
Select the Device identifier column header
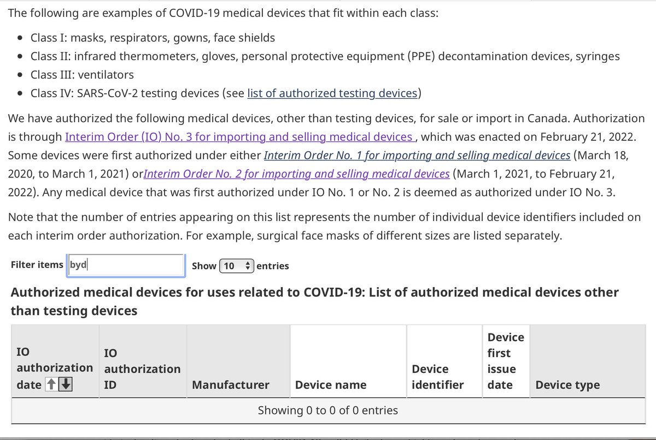click(444, 361)
